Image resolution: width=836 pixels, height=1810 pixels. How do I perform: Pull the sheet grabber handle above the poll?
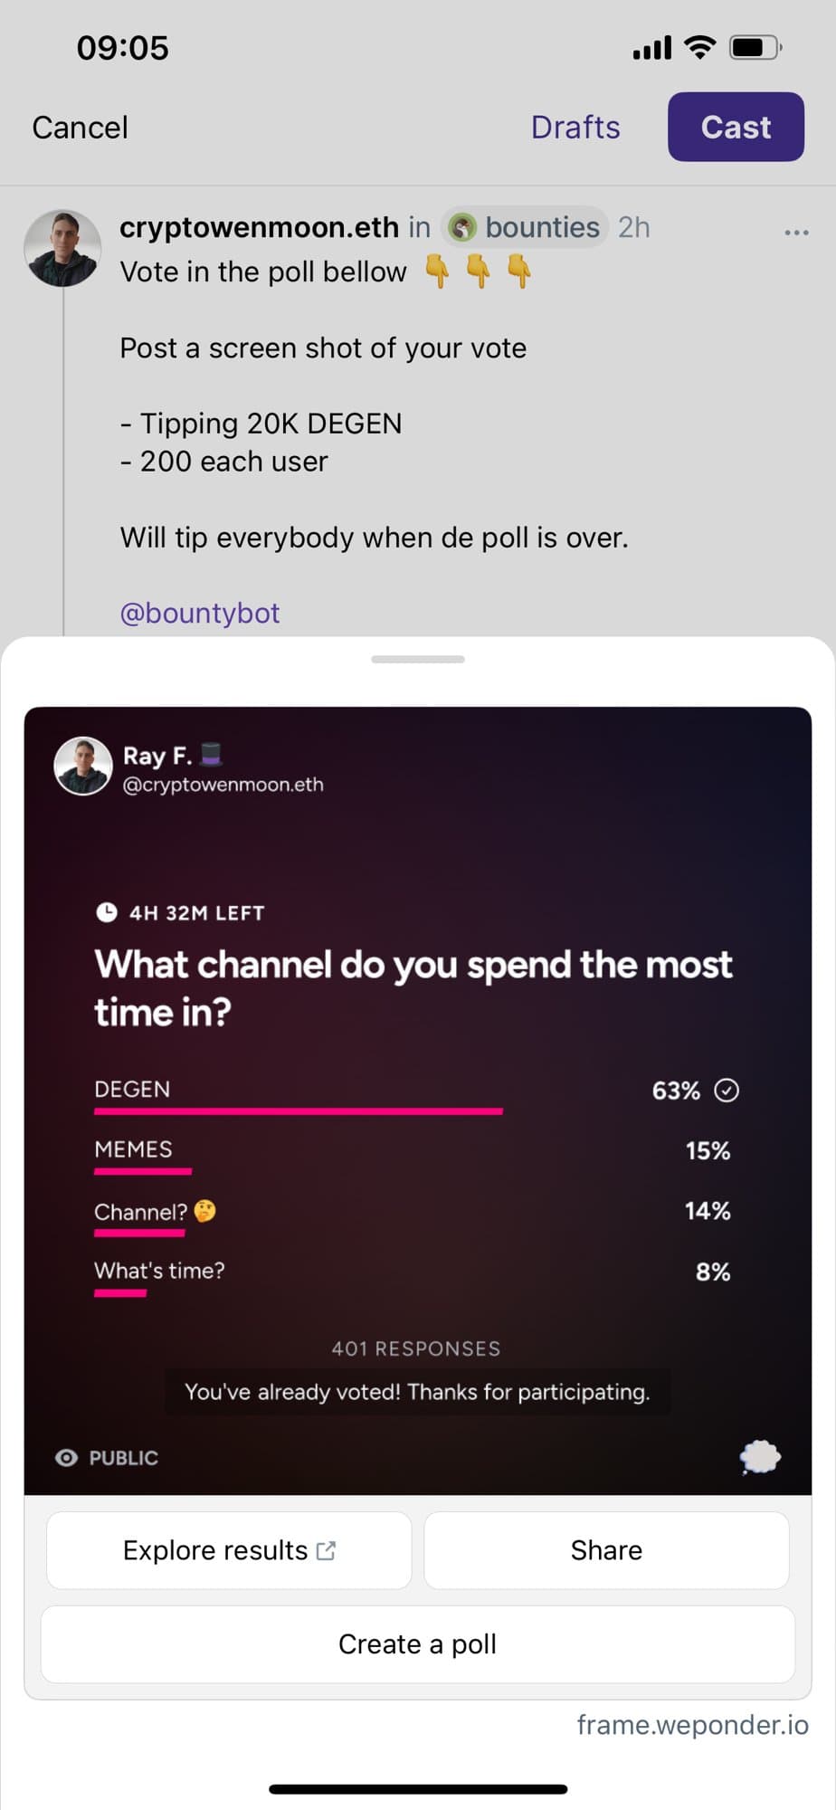(x=418, y=659)
